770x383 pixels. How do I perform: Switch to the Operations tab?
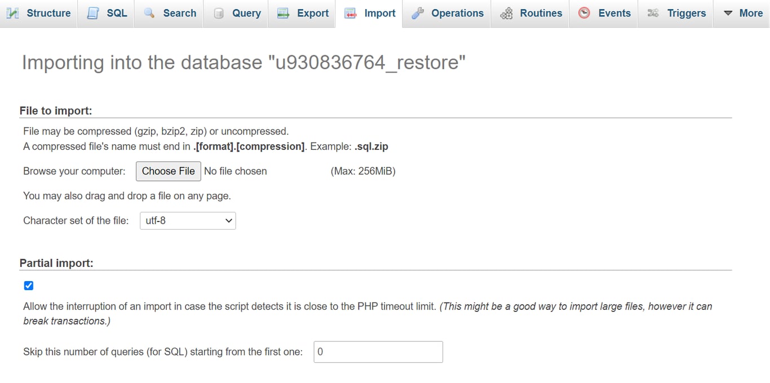point(456,13)
